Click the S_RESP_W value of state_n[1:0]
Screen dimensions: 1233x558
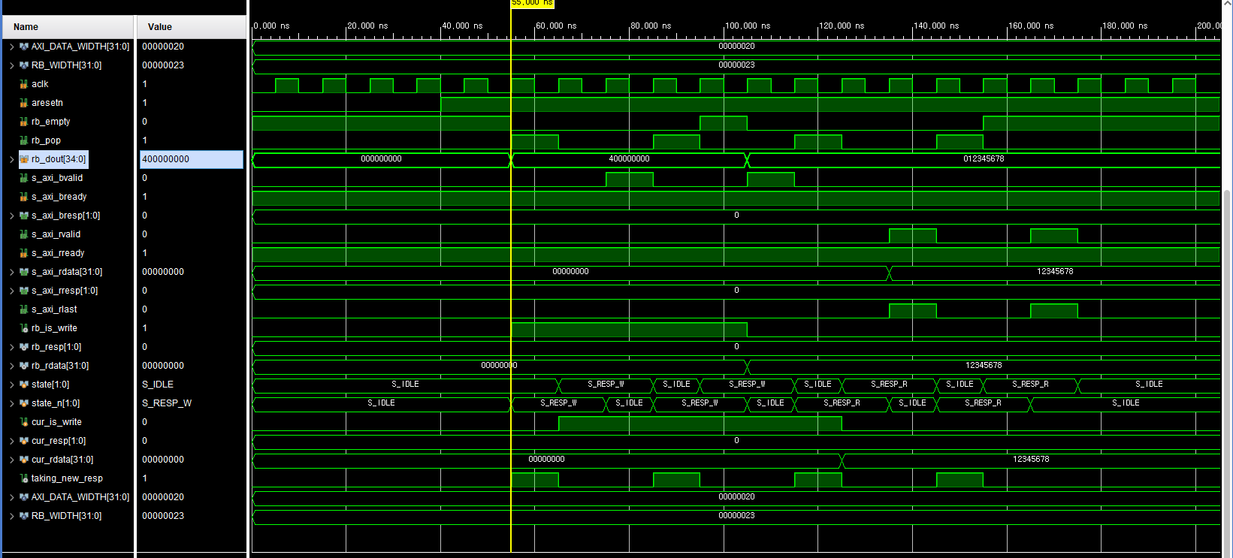[x=167, y=403]
